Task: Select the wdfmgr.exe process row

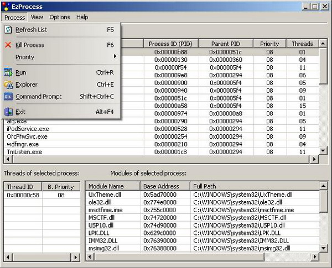Action: 162,144
